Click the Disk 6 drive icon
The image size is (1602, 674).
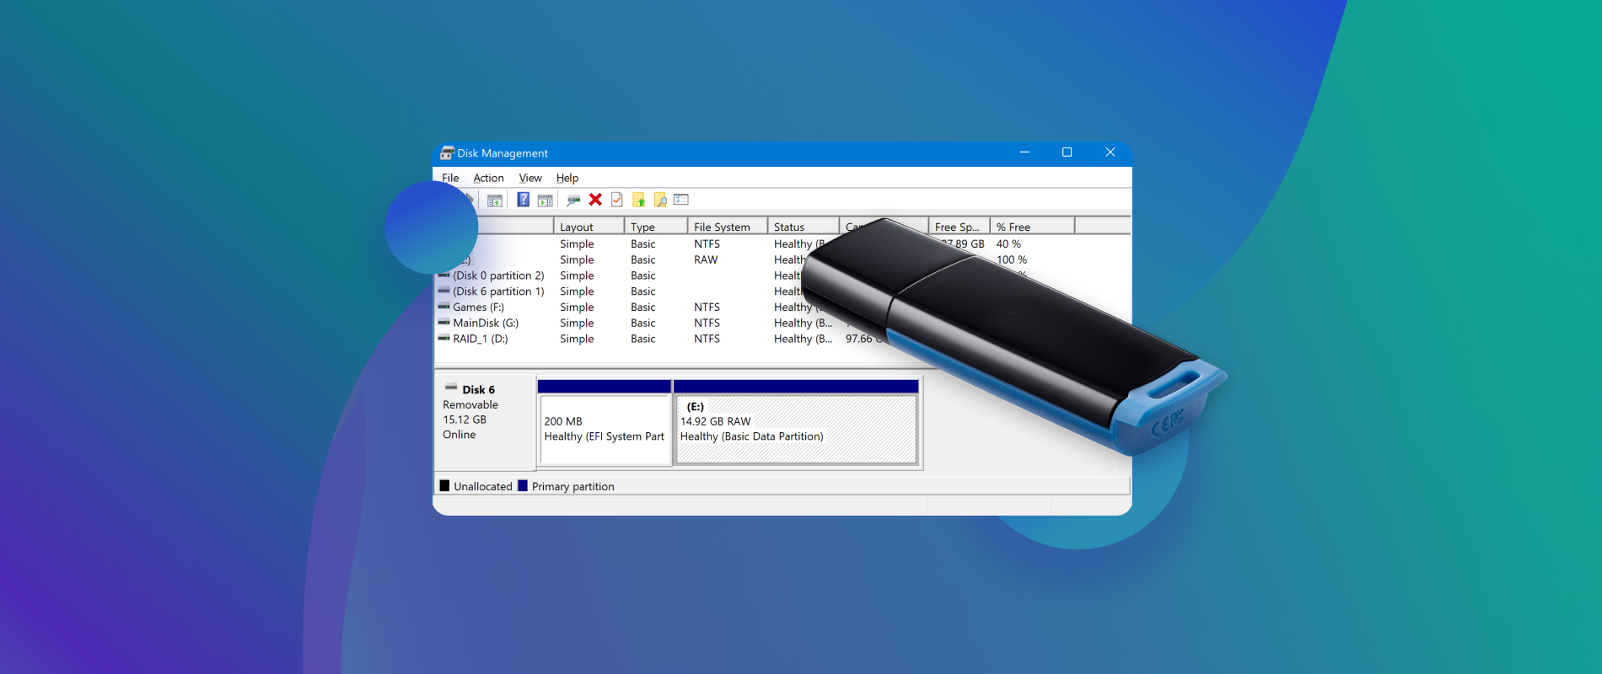coord(451,388)
